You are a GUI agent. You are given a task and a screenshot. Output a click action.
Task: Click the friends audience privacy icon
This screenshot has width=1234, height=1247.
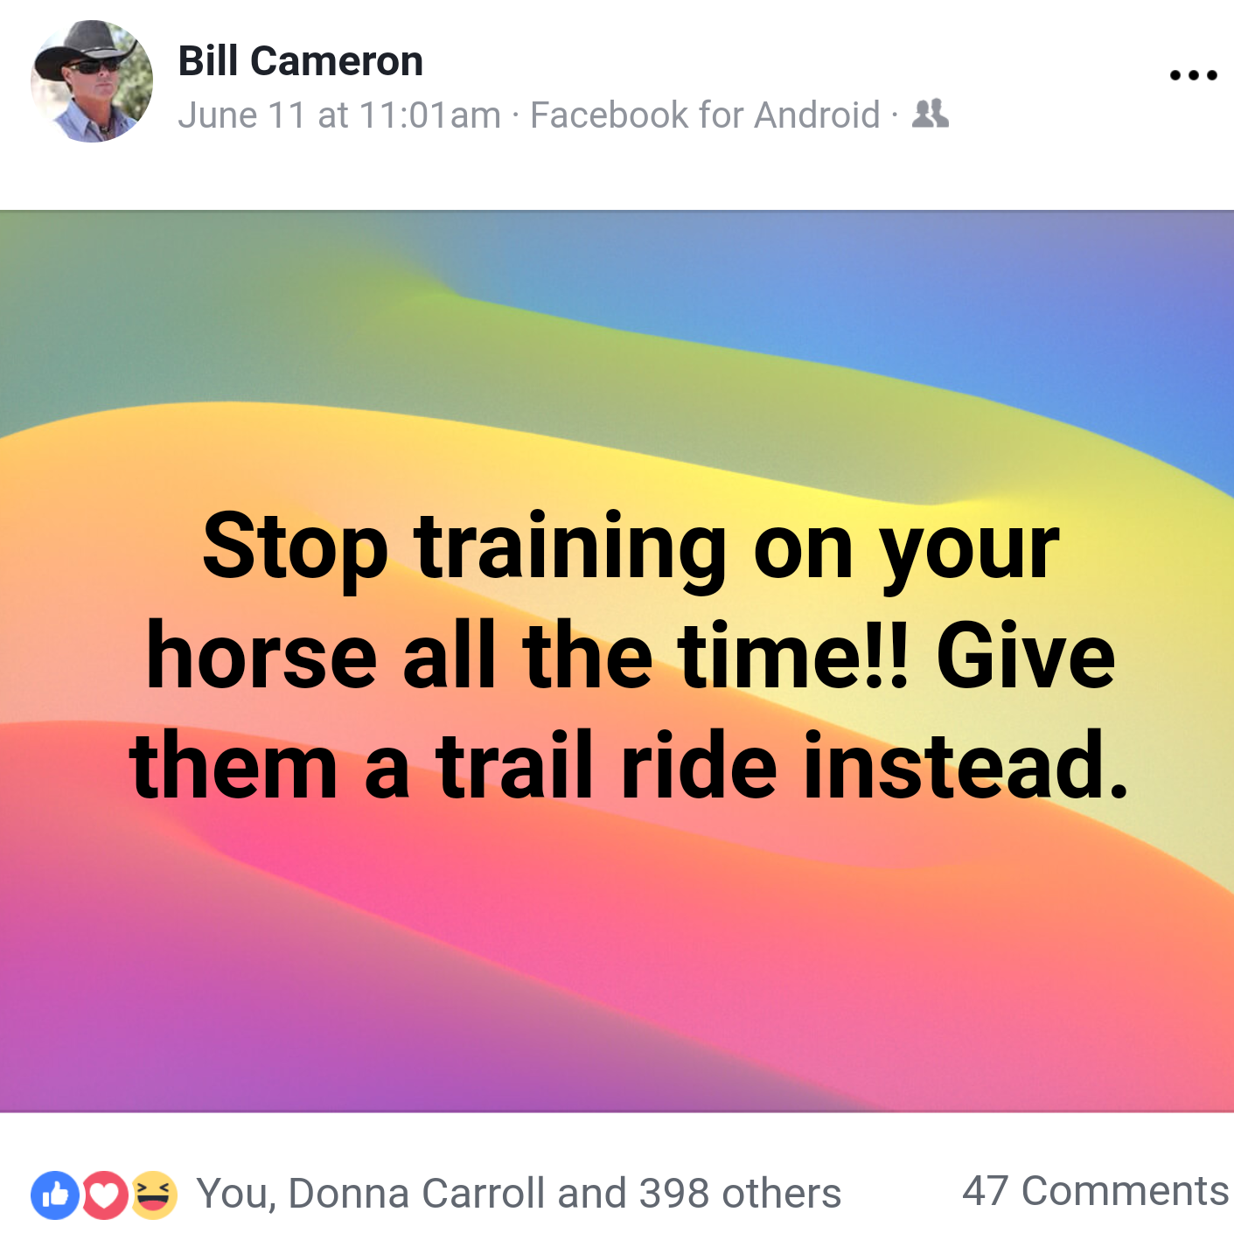[931, 114]
